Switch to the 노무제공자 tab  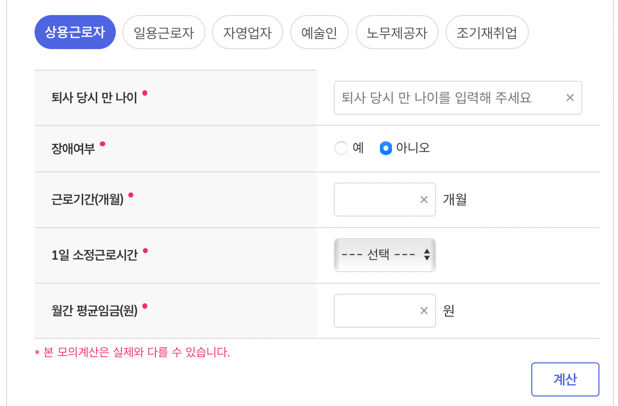397,32
